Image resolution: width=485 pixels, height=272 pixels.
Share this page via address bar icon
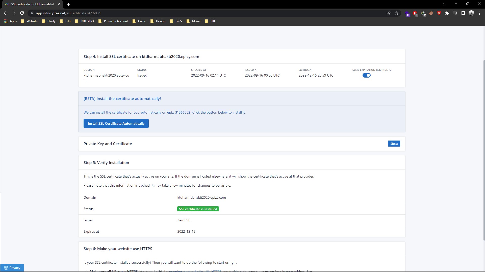(x=389, y=13)
